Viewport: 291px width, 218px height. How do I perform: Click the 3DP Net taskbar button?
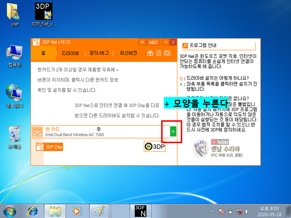coord(140,211)
